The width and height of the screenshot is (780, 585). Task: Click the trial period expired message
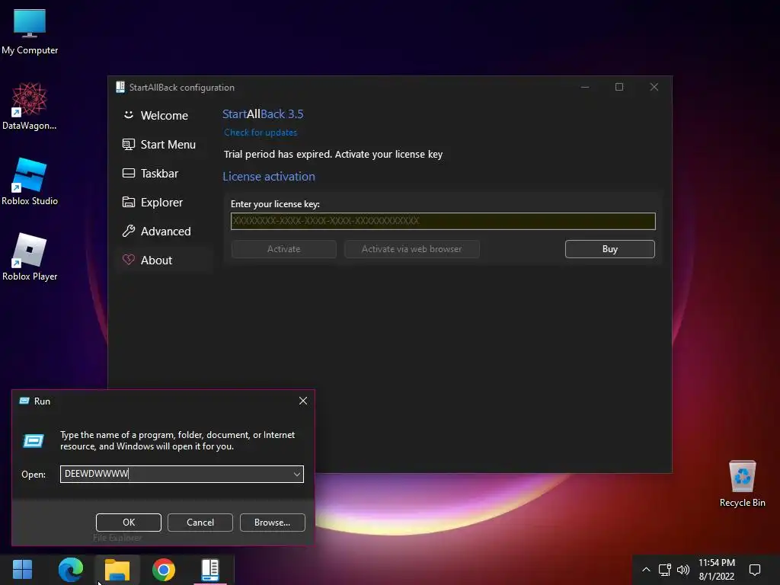click(333, 154)
